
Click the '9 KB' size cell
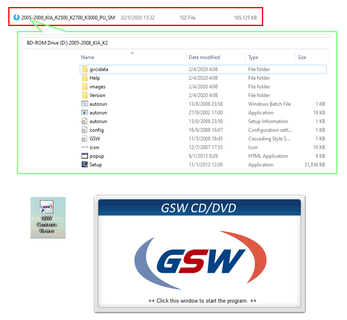click(320, 156)
